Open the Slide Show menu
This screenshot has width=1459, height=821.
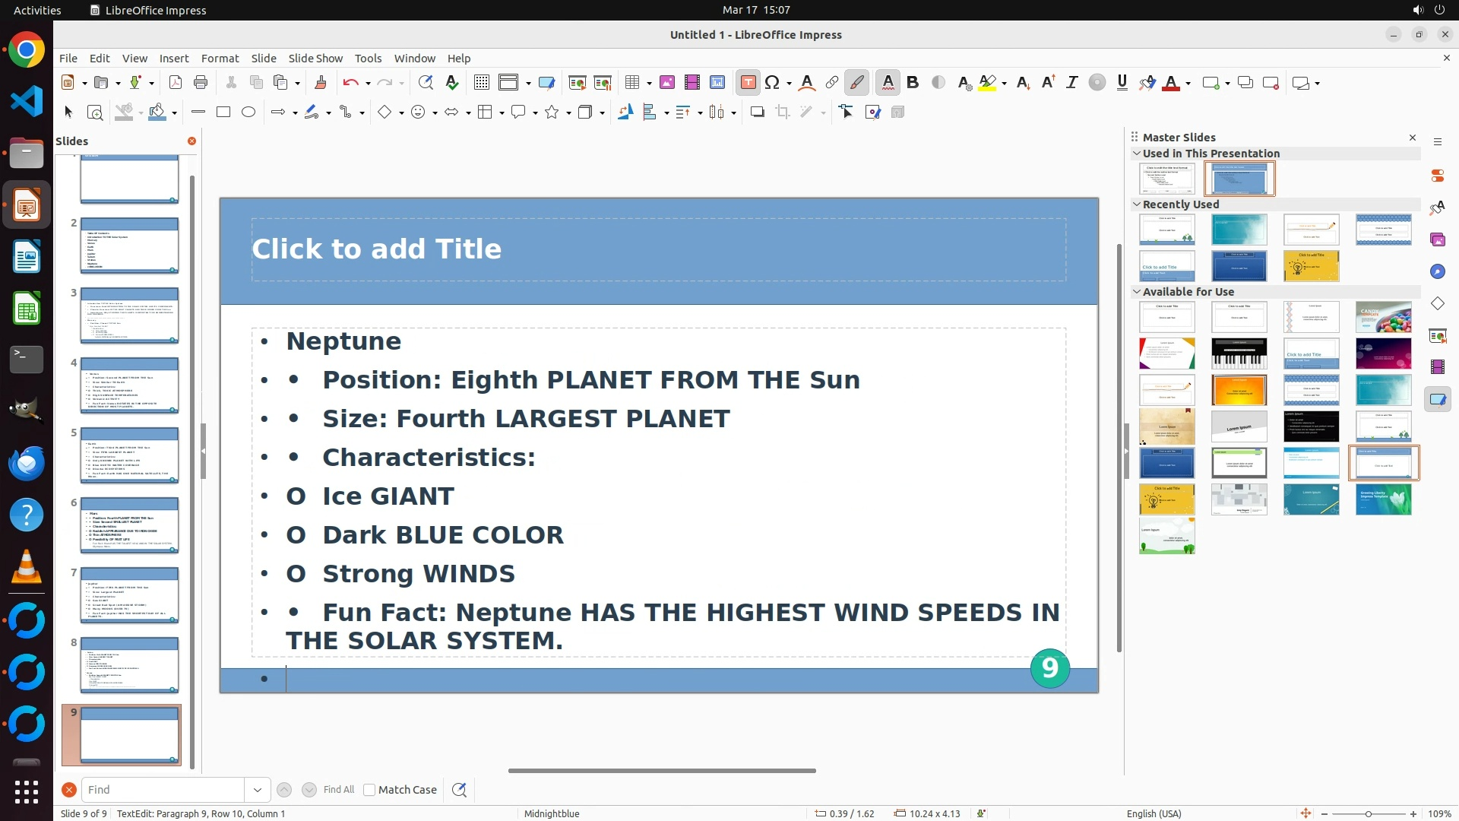(x=315, y=59)
